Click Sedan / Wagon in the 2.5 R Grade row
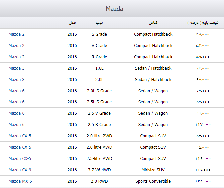224x188 pixels. [153, 125]
